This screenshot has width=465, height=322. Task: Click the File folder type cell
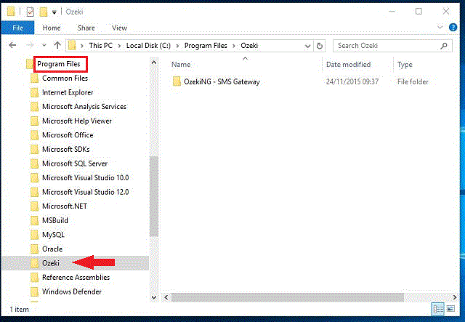[x=413, y=82]
